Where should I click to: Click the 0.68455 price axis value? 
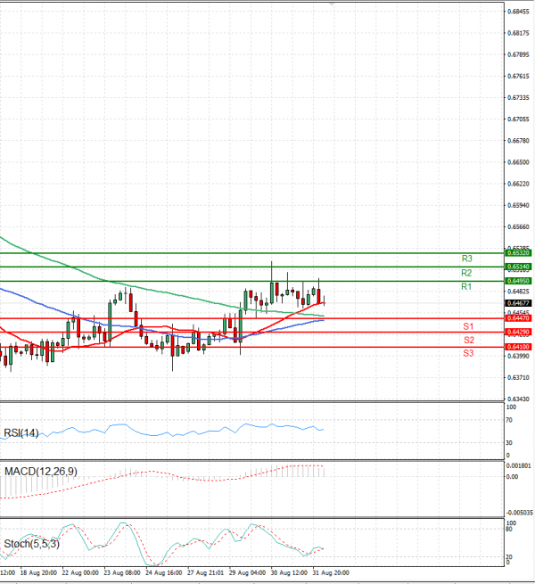tap(518, 12)
